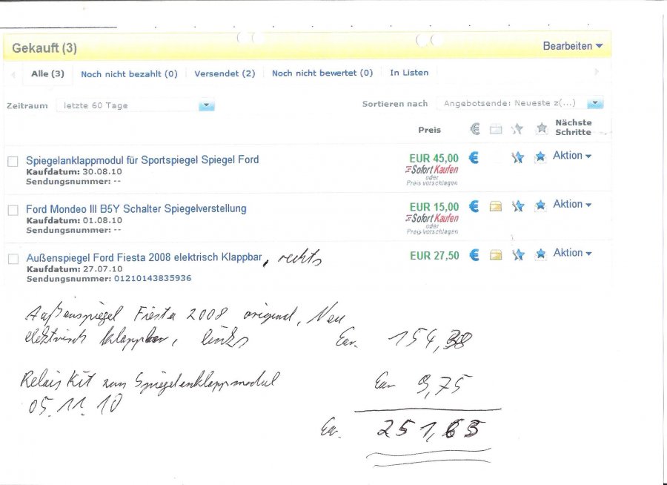Open the Bearbeiten dropdown menu
Image resolution: width=667 pixels, height=485 pixels.
tap(572, 46)
